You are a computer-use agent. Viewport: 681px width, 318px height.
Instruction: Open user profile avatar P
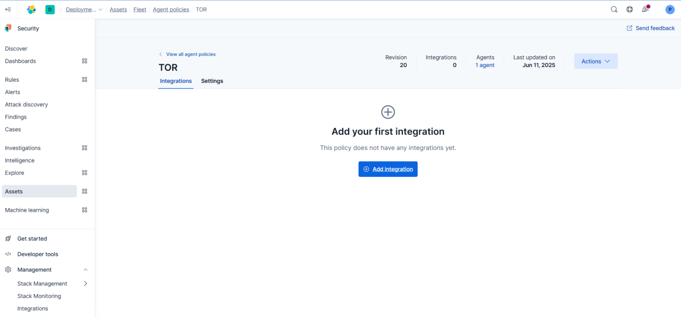(x=670, y=10)
